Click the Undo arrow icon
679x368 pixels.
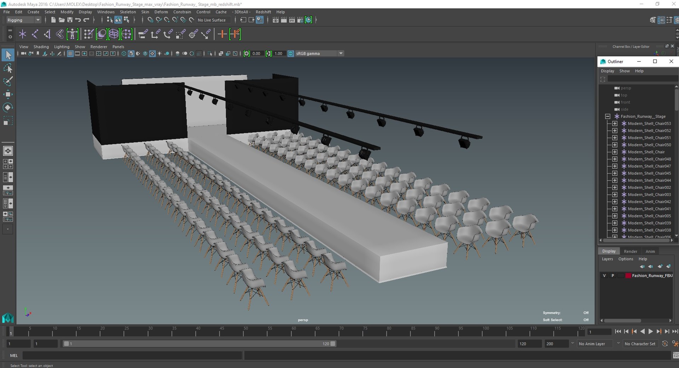[78, 20]
